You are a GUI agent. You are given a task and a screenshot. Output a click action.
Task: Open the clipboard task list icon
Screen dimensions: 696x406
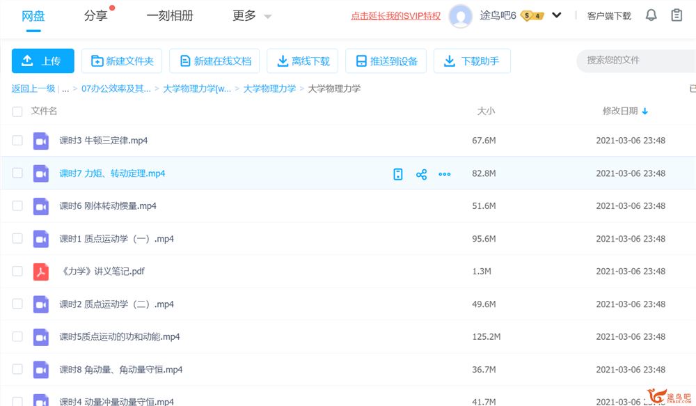click(x=677, y=15)
